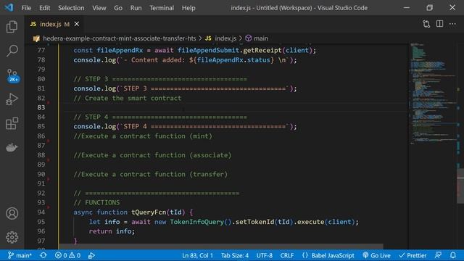Click the Open Changes compare icon

pyautogui.click(x=426, y=24)
